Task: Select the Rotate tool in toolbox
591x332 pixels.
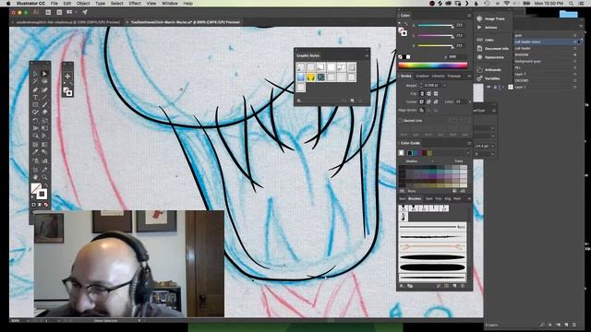Action: pyautogui.click(x=35, y=121)
